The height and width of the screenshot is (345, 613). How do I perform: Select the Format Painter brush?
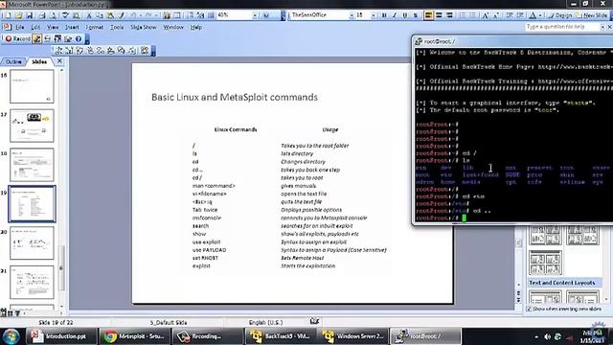click(x=122, y=15)
